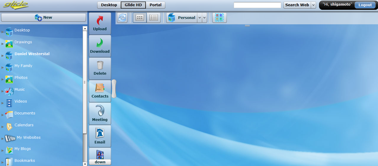
Task: Open Contacts address book
Action: pyautogui.click(x=100, y=91)
